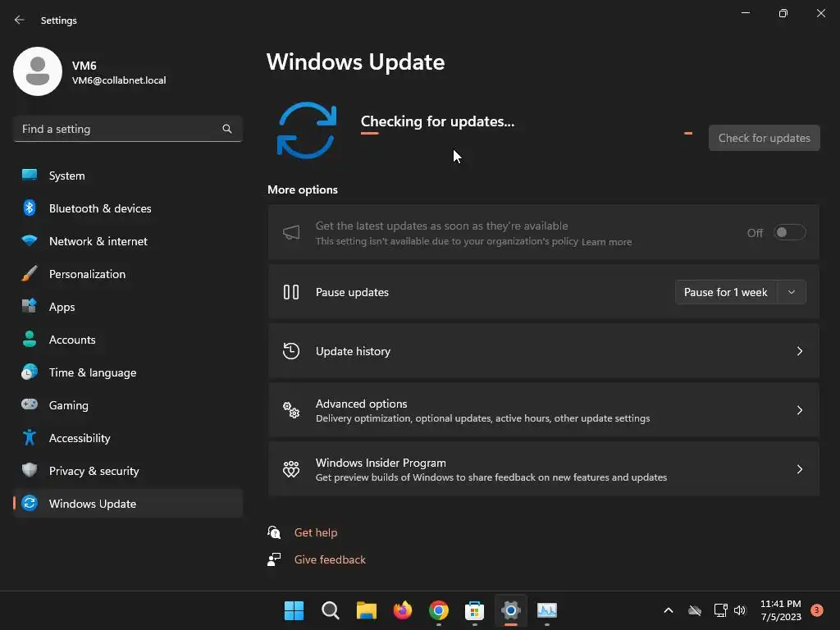Expand Windows Insider Program chevron
The height and width of the screenshot is (630, 840).
799,469
